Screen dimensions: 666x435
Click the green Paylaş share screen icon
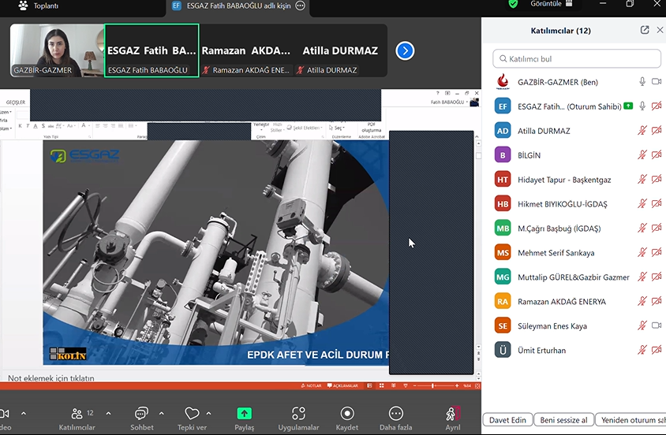[245, 414]
